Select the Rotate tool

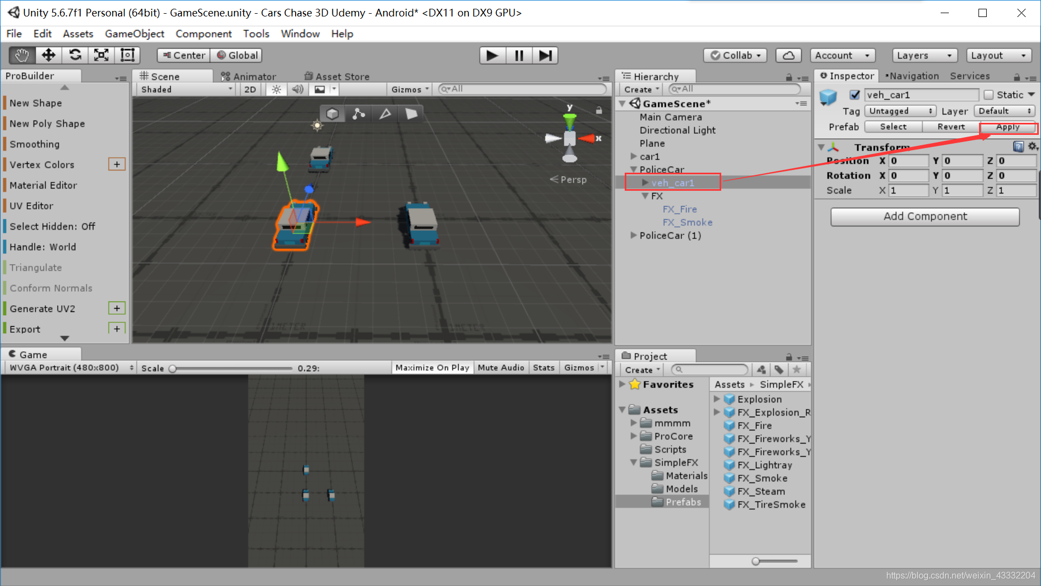click(75, 55)
